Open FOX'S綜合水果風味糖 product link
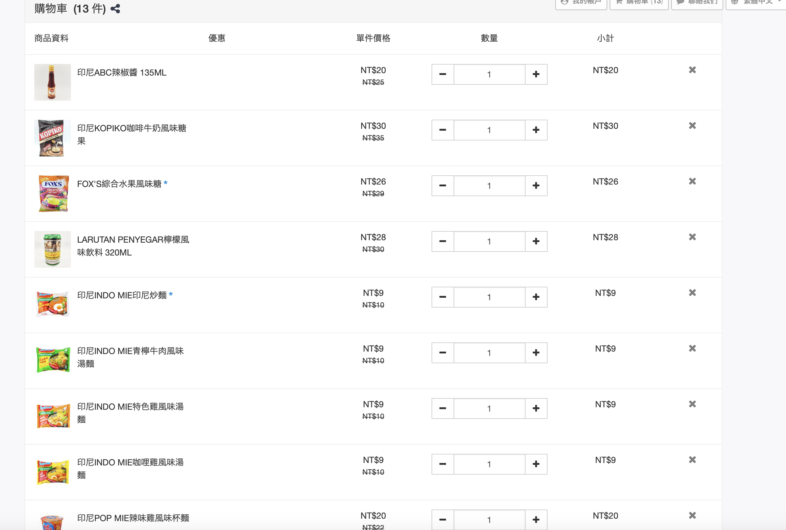Viewport: 786px width, 530px height. pos(119,184)
